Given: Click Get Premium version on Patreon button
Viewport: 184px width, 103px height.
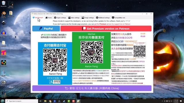Looking at the screenshot, I should [106, 29].
